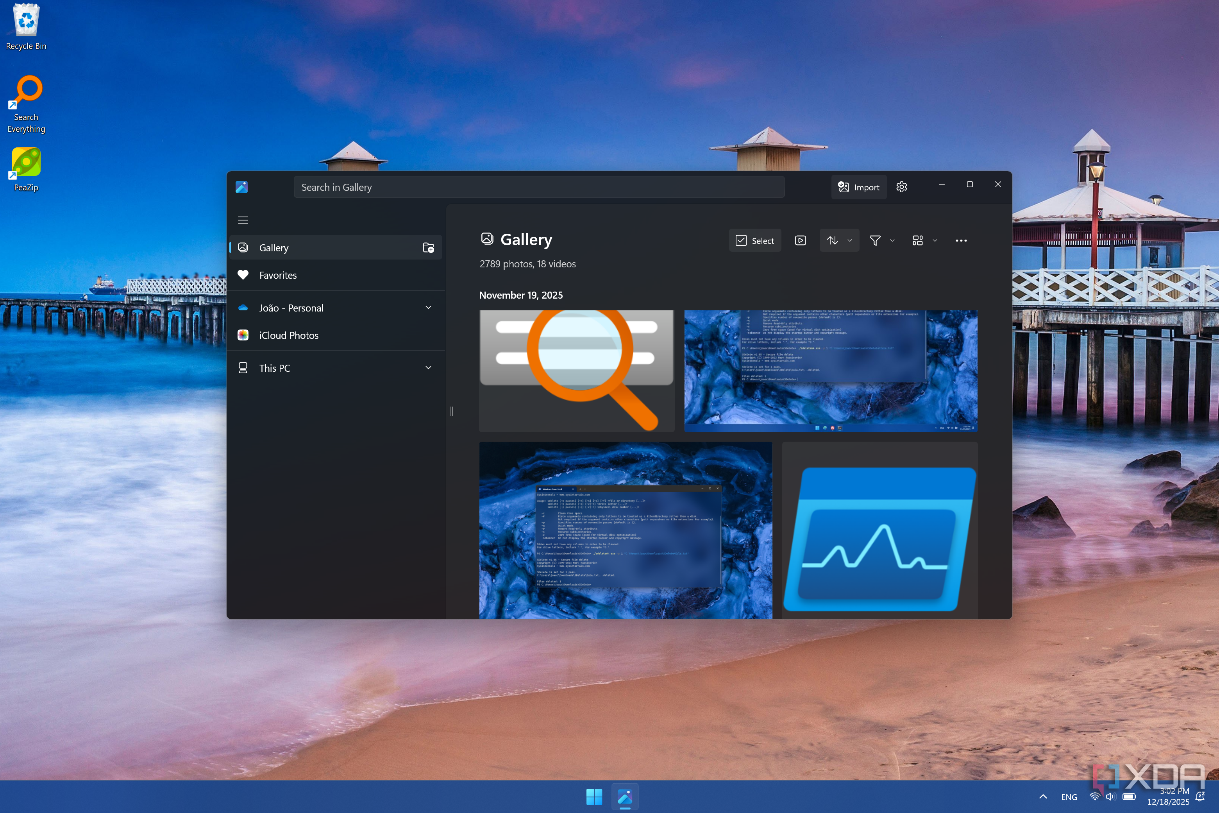This screenshot has width=1219, height=813.
Task: Open the three-dot more options menu
Action: point(961,241)
